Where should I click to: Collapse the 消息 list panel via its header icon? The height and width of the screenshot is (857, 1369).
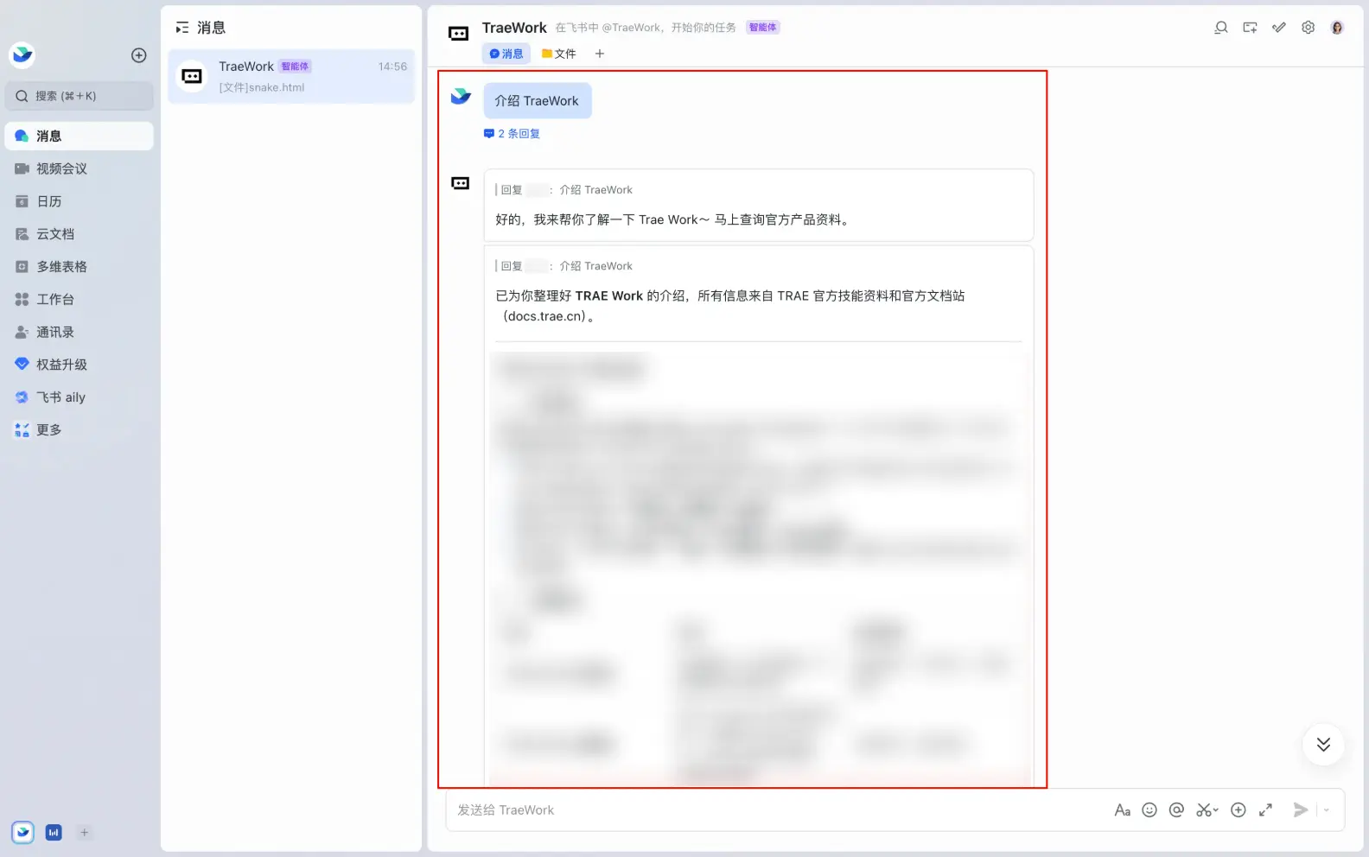point(182,28)
